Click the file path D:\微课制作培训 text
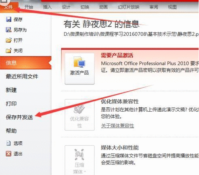The image size is (199, 175). 131,34
